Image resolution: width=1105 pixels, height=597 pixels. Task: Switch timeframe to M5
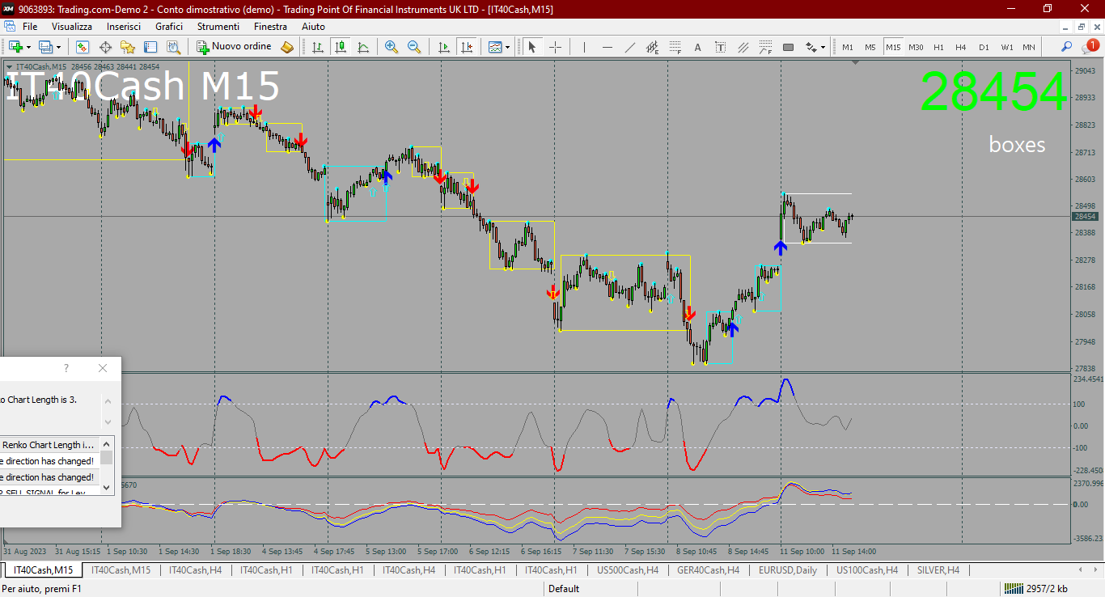[x=870, y=47]
